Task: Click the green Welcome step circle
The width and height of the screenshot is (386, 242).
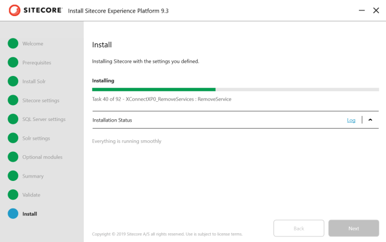Action: [x=13, y=43]
